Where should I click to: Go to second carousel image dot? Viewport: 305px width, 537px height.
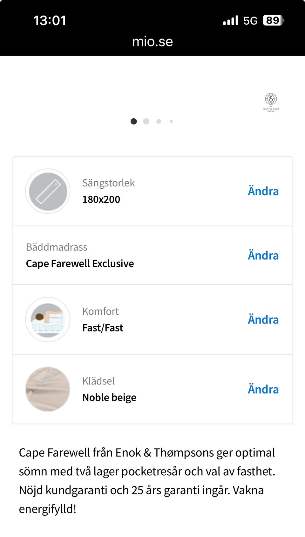(x=146, y=121)
